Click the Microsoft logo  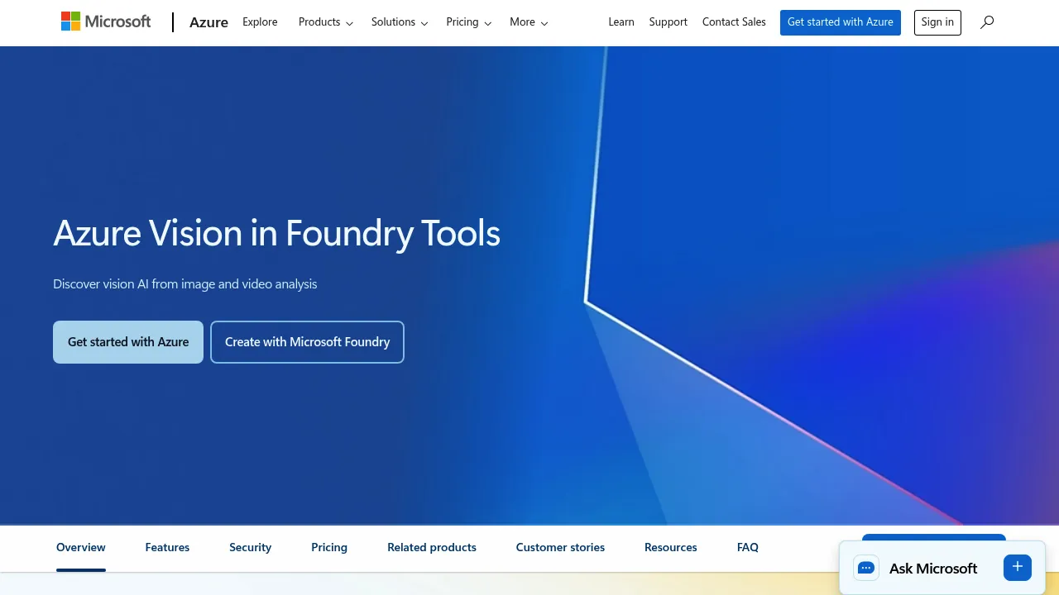coord(106,21)
